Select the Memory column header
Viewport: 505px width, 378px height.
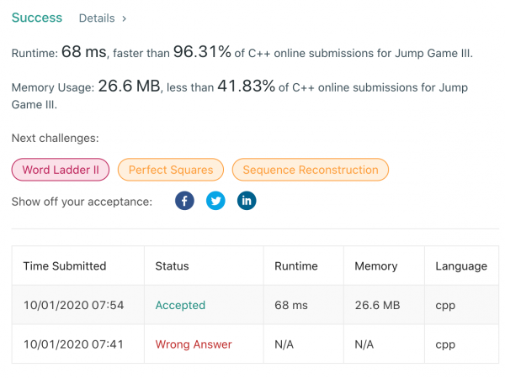[x=376, y=266]
